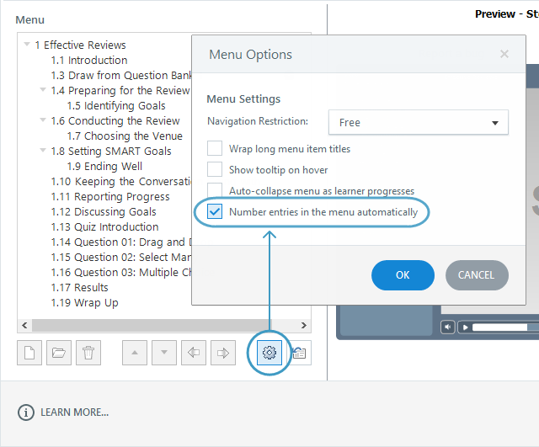Click the preview player seekbar

point(504,327)
